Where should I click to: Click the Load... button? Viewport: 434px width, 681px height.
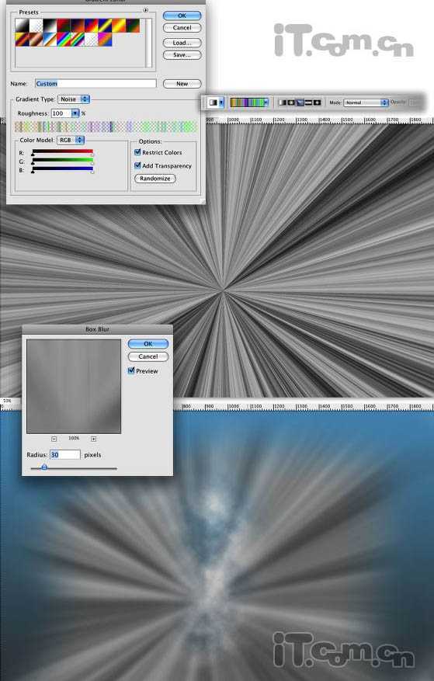pyautogui.click(x=182, y=43)
